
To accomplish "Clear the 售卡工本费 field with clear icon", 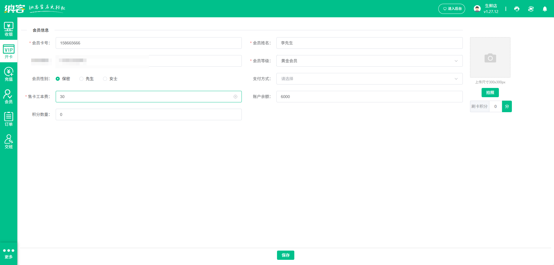I will [x=235, y=97].
